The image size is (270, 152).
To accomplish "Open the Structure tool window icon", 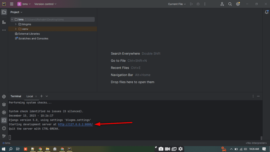I will (4, 22).
